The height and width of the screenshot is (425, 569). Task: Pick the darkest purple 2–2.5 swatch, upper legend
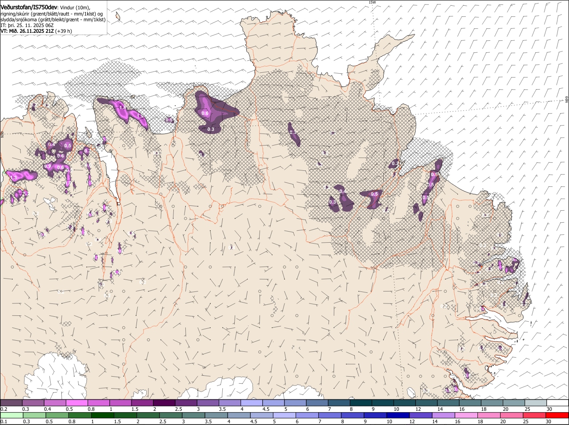click(164, 403)
